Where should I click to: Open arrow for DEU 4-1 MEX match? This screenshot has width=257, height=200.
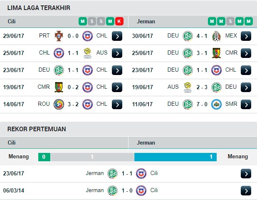[246, 36]
